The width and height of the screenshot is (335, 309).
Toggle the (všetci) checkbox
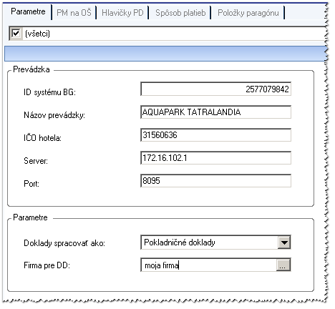(x=16, y=33)
